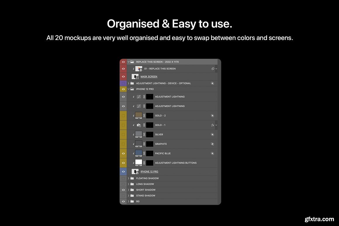Click the blending options icon on PACIFIC BLUE

[212, 154]
